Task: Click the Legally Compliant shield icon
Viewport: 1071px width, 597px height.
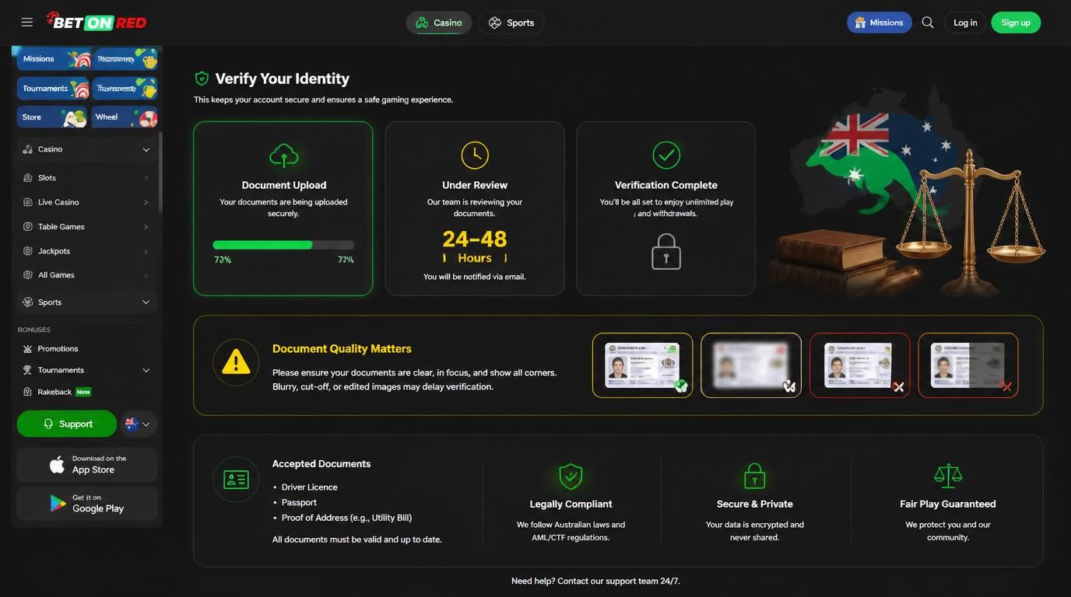Action: (x=571, y=476)
